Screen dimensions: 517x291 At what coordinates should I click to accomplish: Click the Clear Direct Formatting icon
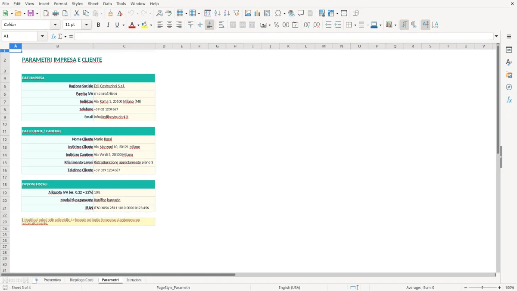pos(120,13)
